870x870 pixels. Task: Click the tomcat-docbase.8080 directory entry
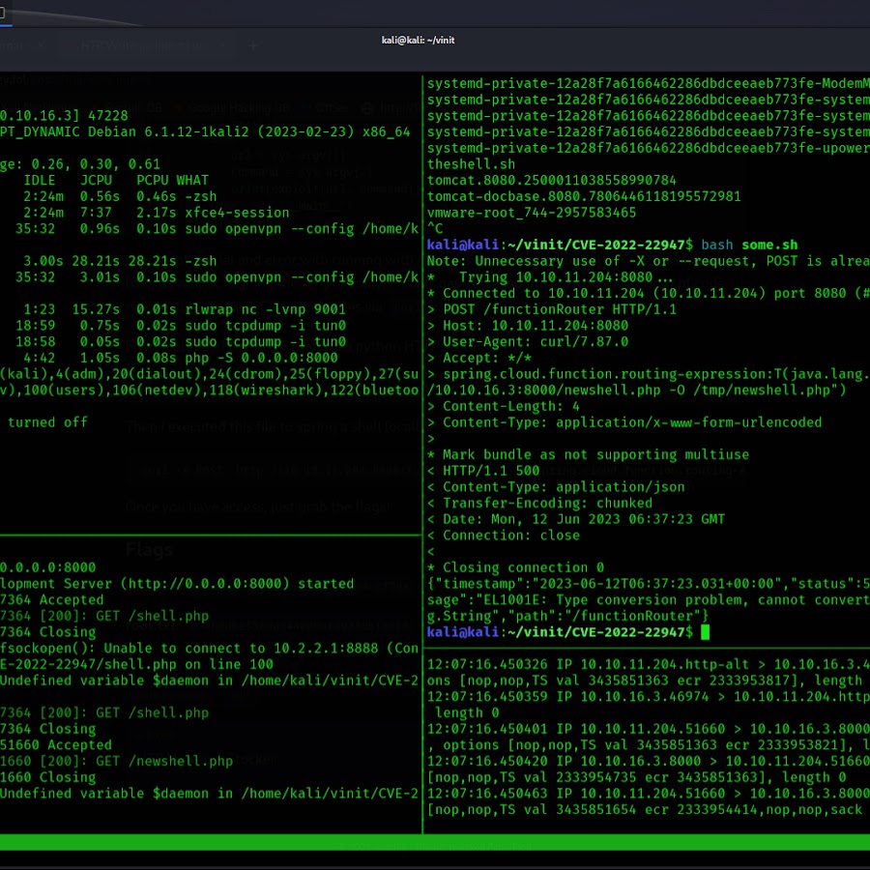tap(584, 196)
